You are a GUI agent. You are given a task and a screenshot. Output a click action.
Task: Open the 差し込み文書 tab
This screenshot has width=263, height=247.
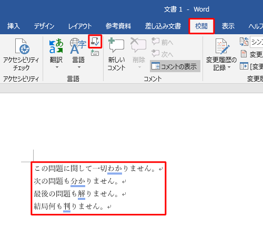pos(163,26)
